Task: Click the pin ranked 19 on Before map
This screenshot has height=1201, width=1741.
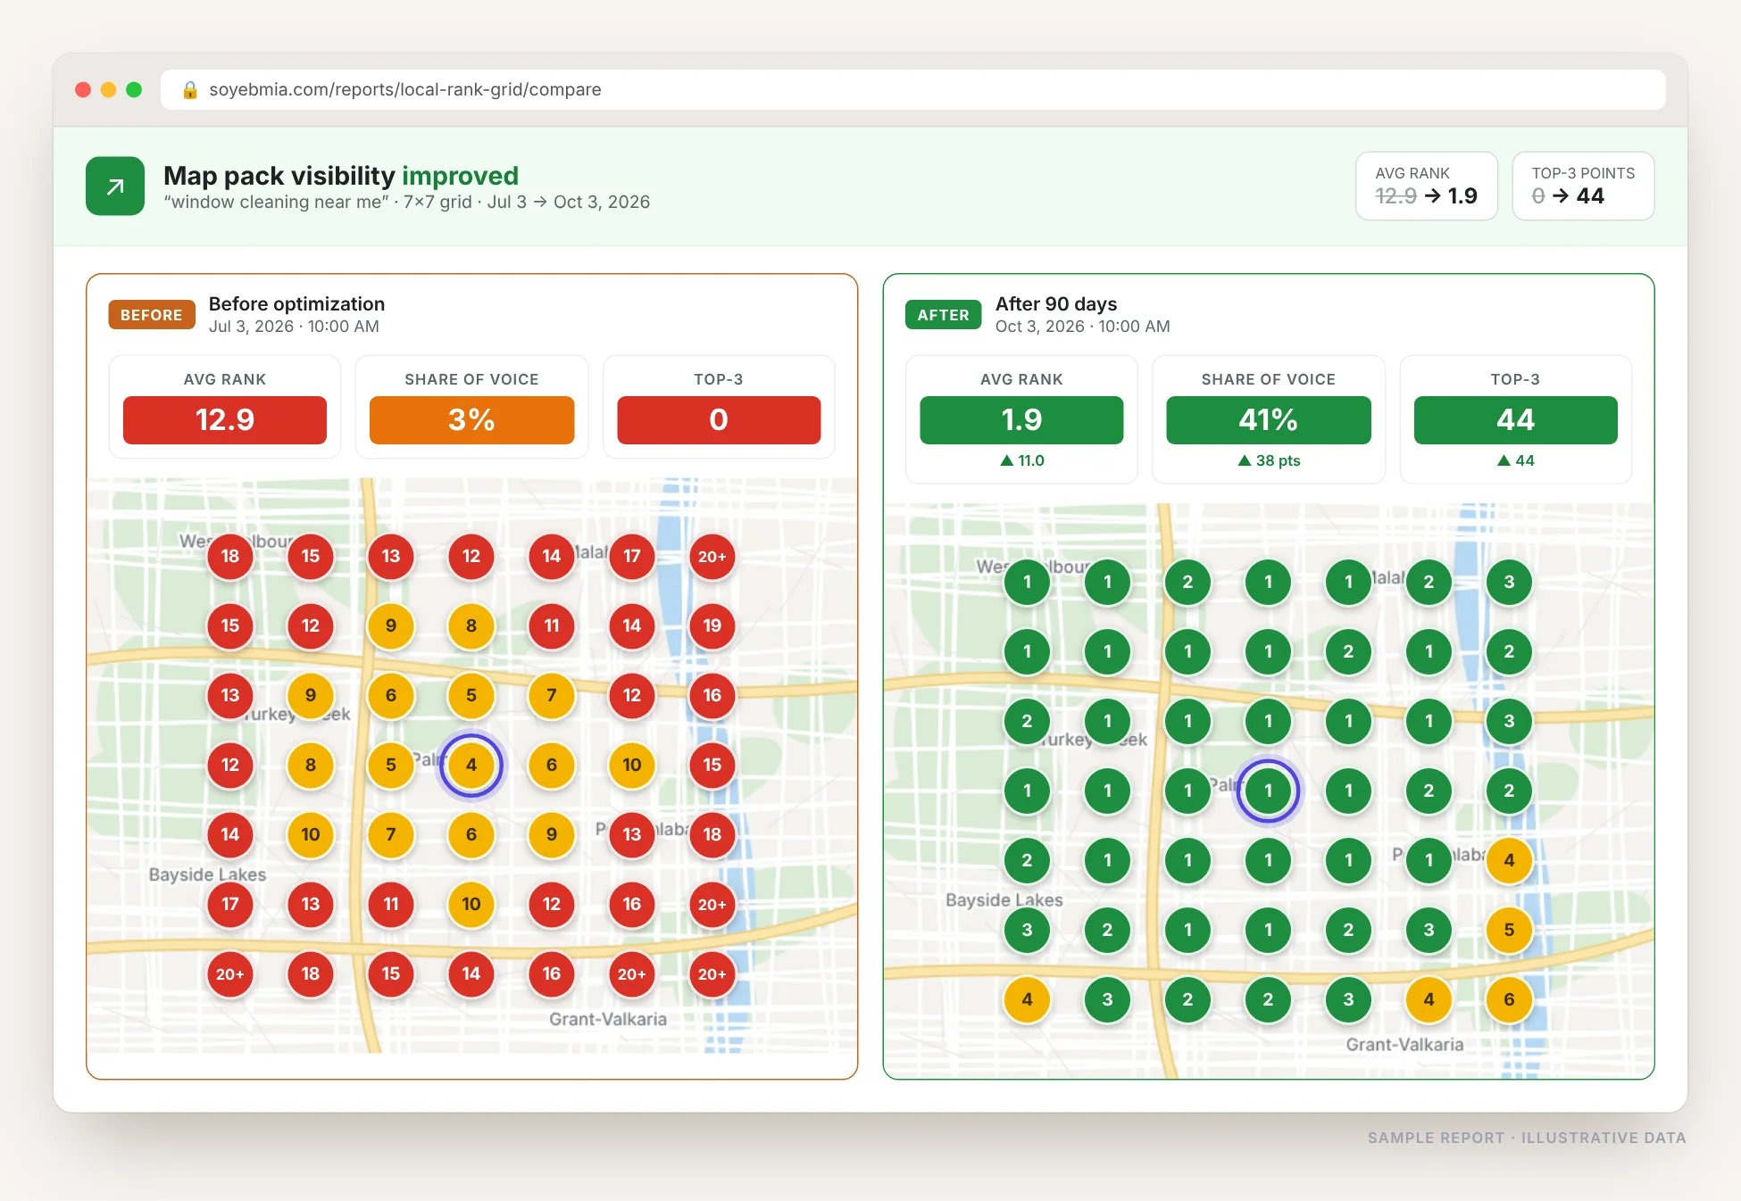Action: tap(712, 625)
